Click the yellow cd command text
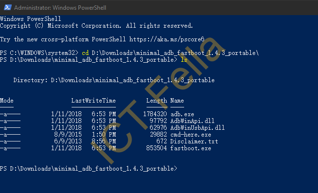Viewport: 318px width, 193px height. click(x=85, y=53)
